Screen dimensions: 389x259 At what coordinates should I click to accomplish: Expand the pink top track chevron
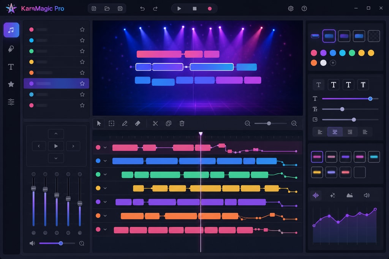click(105, 148)
